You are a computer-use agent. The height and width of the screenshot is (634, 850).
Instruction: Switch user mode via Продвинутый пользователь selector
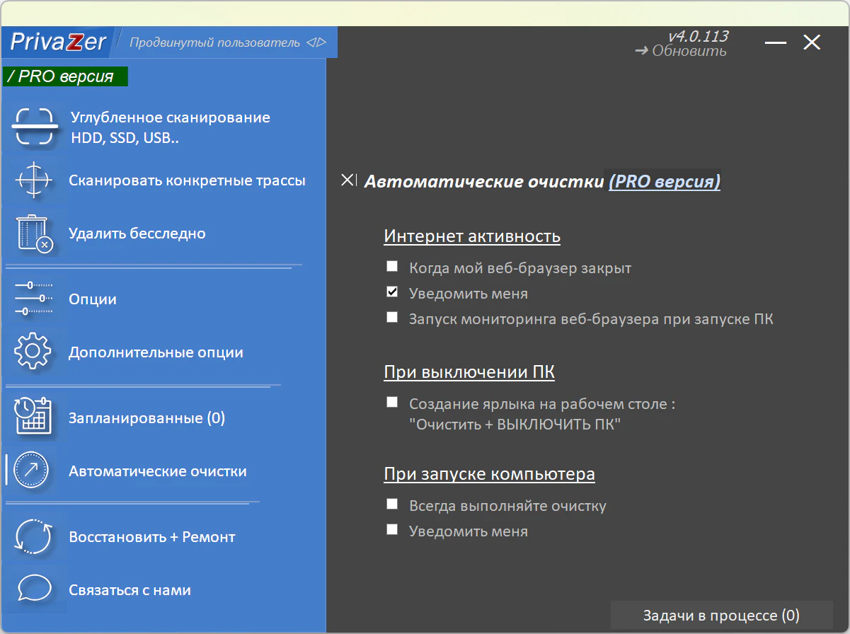click(x=228, y=42)
